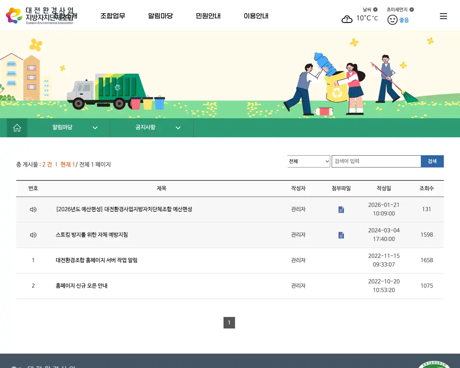Click the home icon in the breadcrumb bar

pyautogui.click(x=17, y=128)
